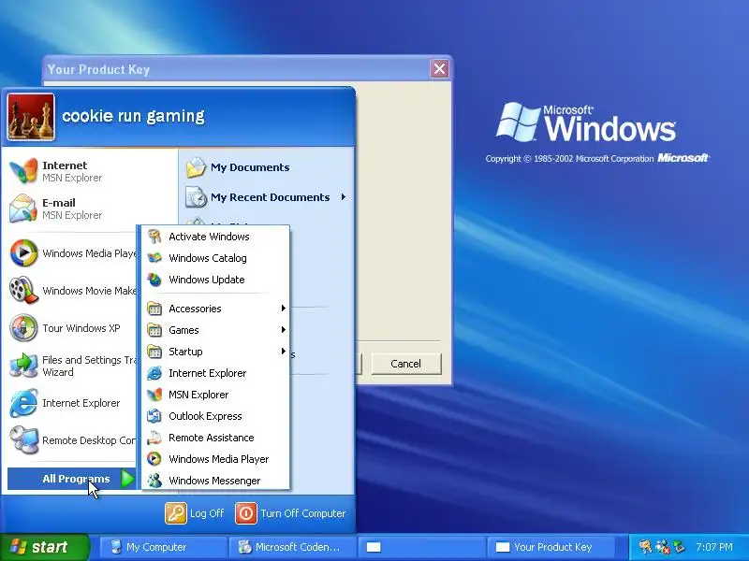
Task: Click the All Programs green arrow
Action: (x=127, y=479)
